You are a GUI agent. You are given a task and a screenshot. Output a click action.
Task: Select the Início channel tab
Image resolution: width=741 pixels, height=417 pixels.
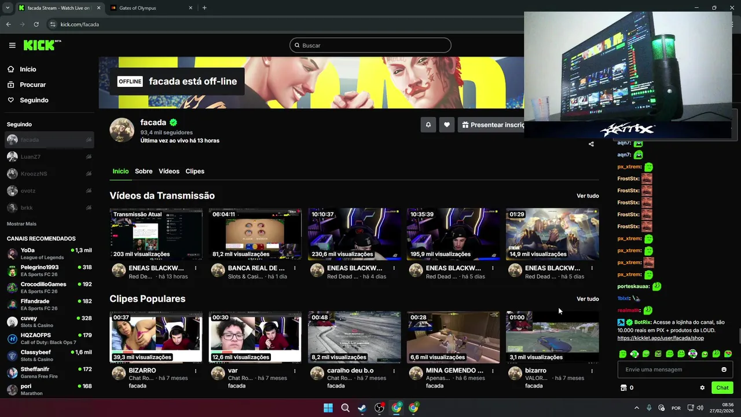[120, 171]
